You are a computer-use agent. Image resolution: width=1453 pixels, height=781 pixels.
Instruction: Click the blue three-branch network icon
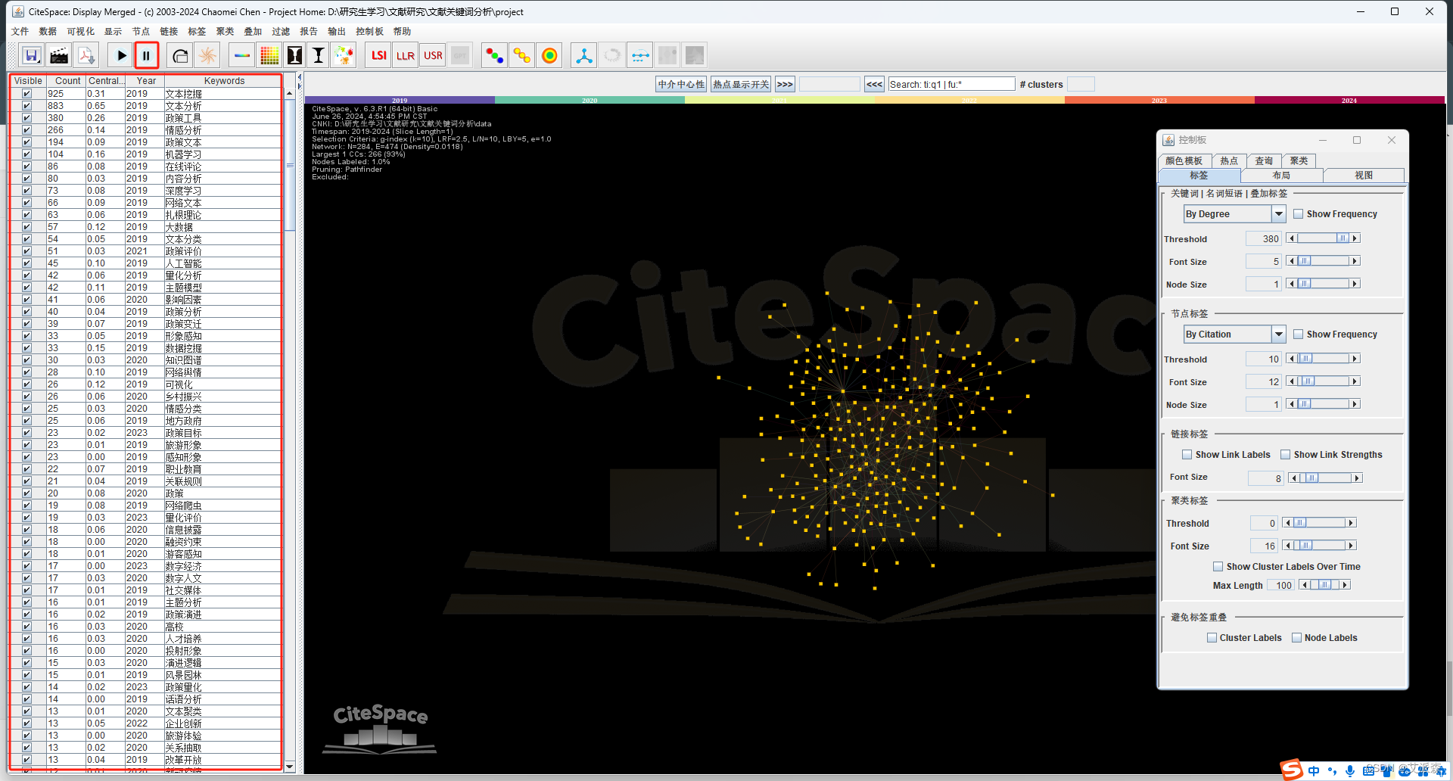[584, 55]
